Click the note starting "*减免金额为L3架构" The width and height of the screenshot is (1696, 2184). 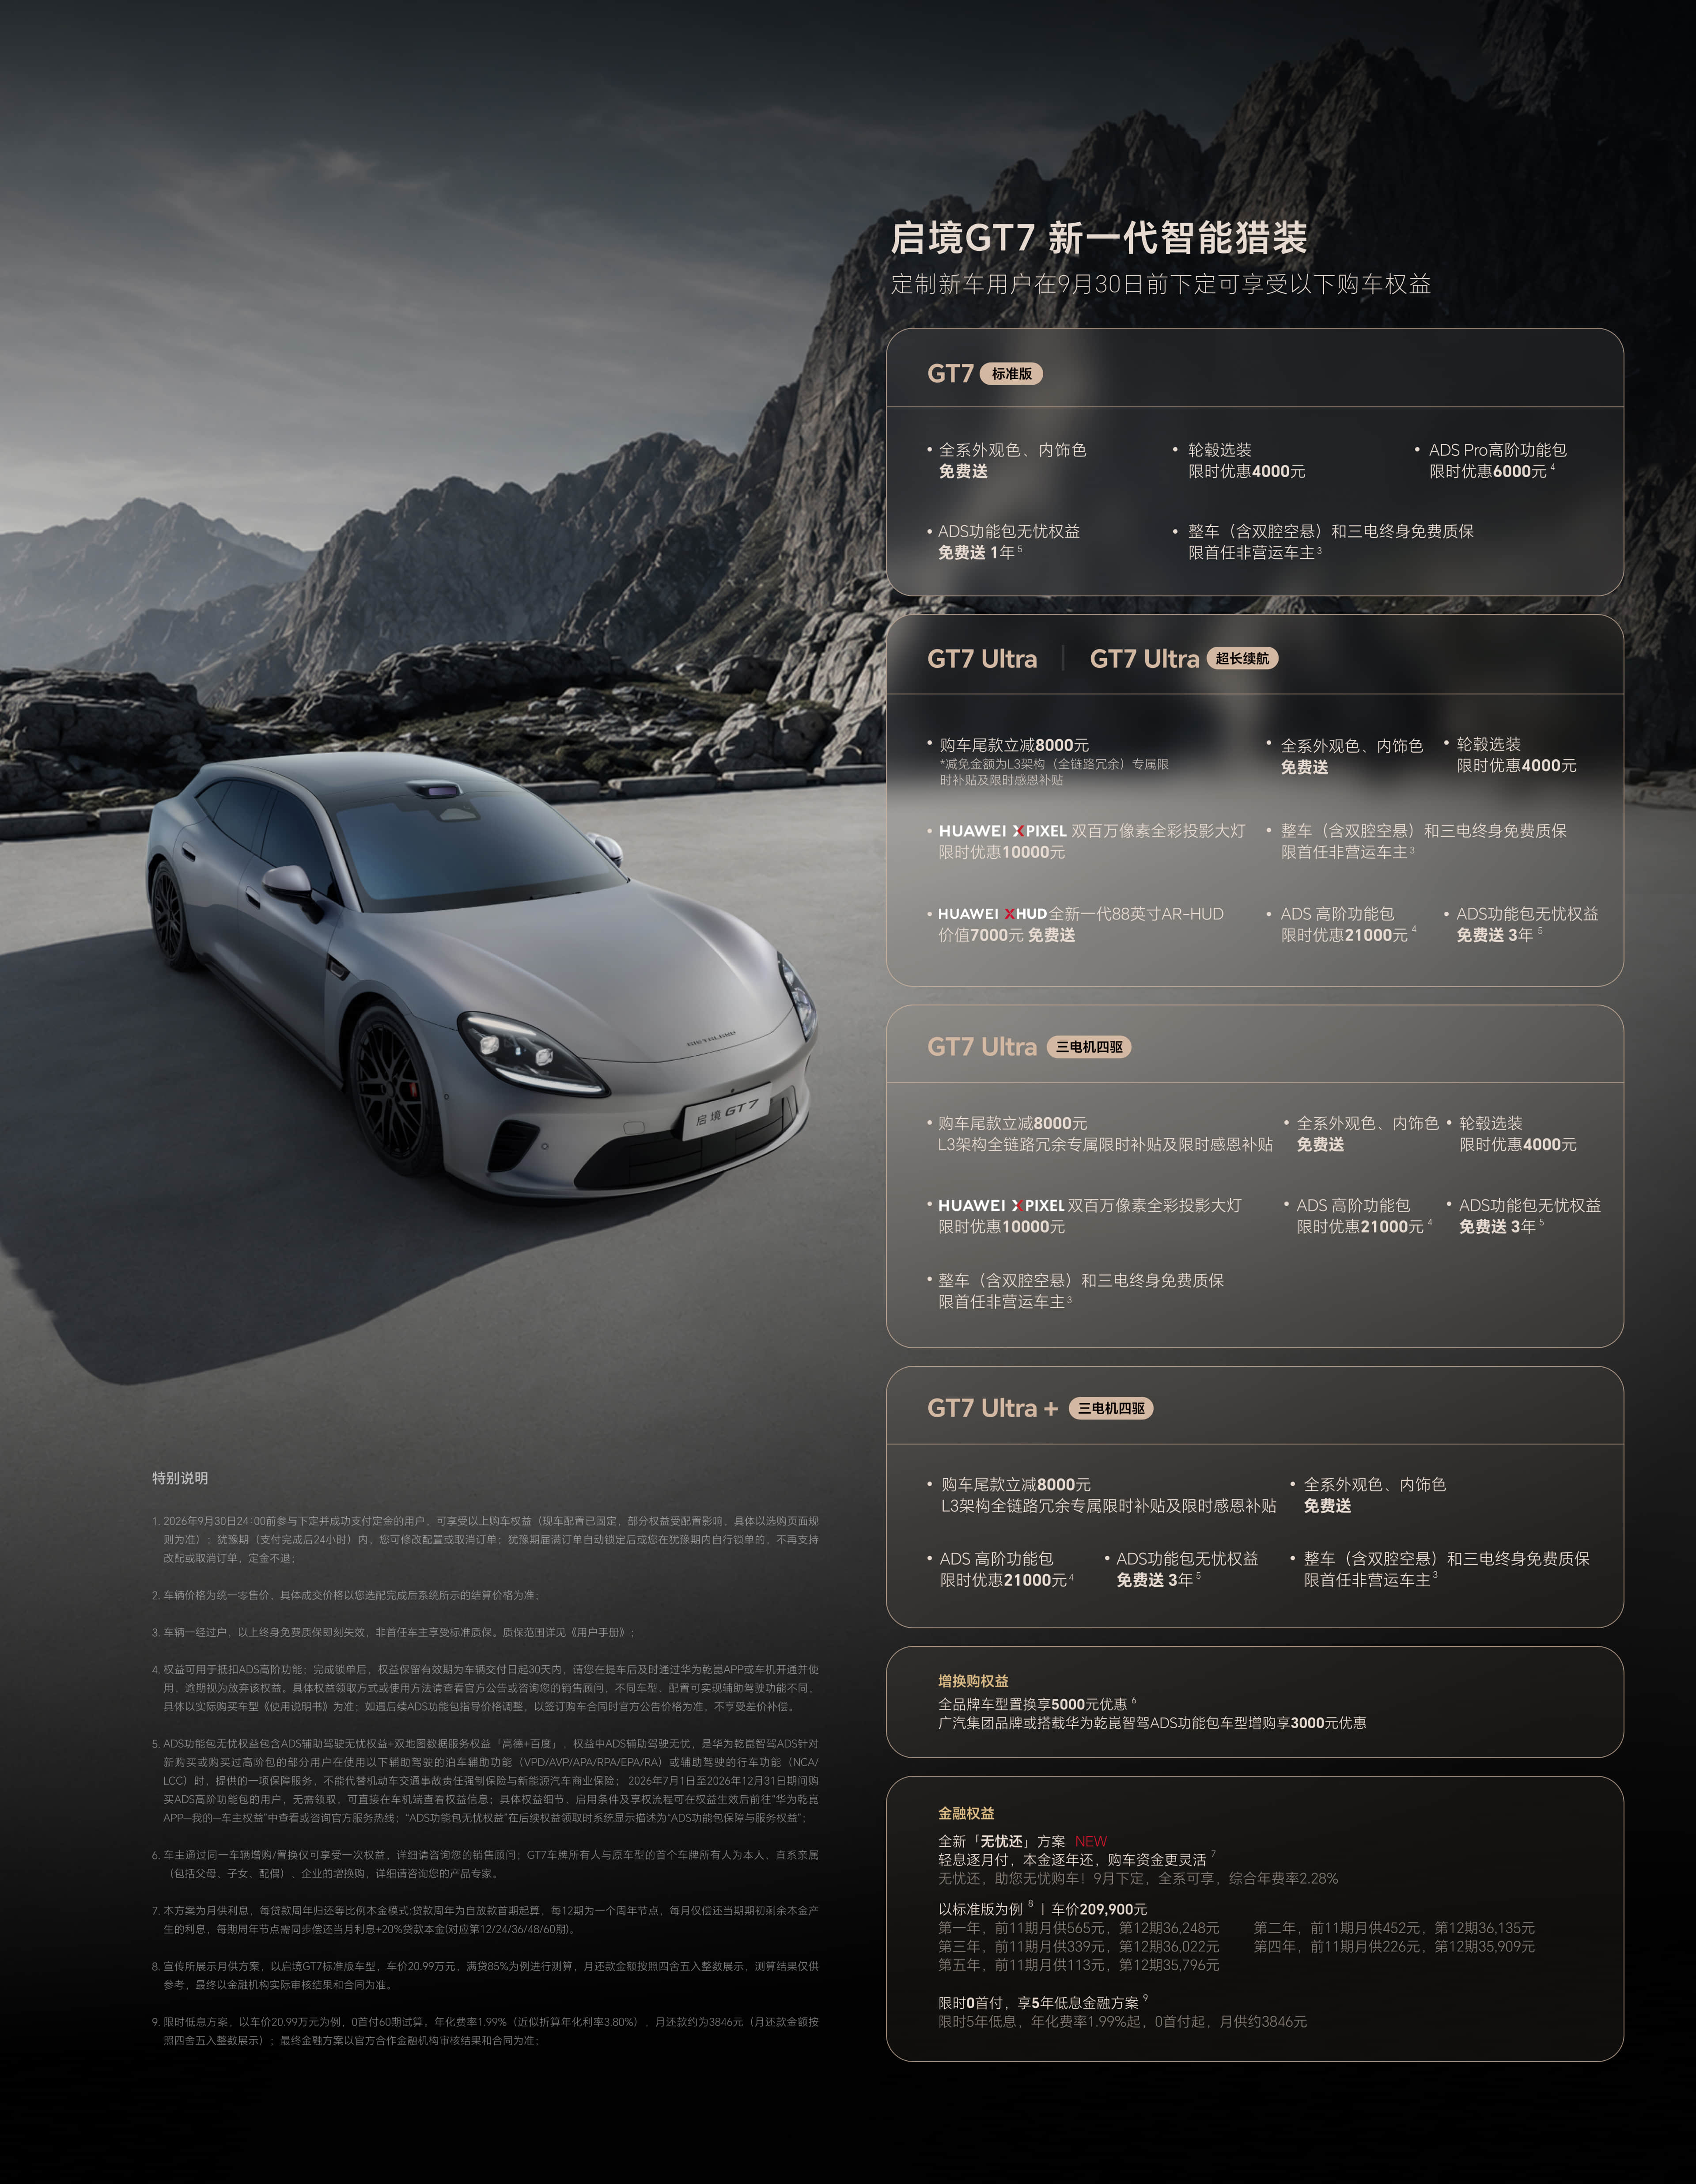1054,772
